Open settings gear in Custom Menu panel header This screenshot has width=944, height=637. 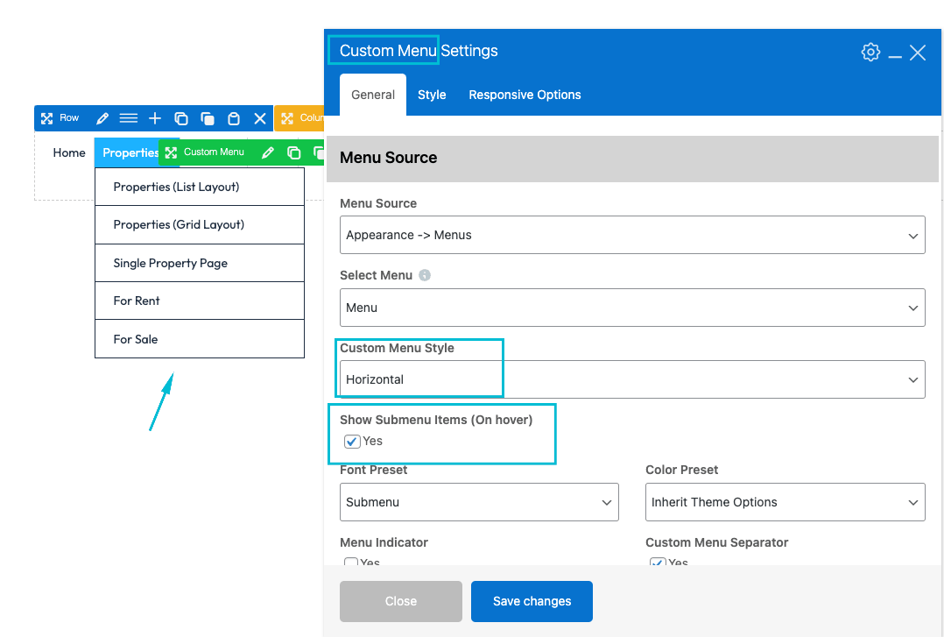click(x=870, y=53)
